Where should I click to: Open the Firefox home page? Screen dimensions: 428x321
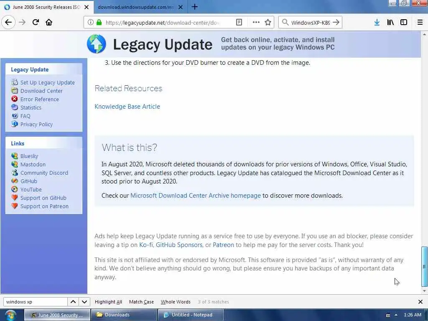coord(49,23)
